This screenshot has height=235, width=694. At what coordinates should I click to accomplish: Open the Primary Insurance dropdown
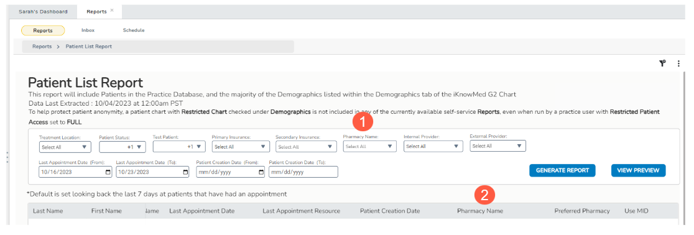pyautogui.click(x=240, y=147)
